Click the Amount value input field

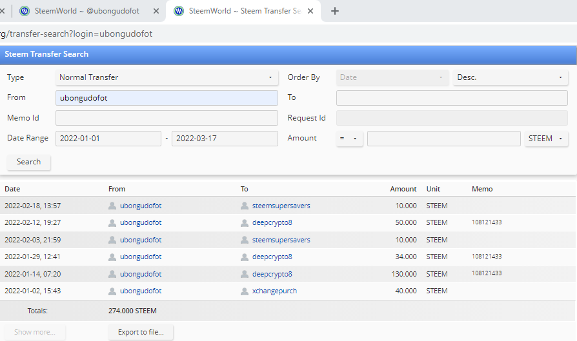pos(444,139)
